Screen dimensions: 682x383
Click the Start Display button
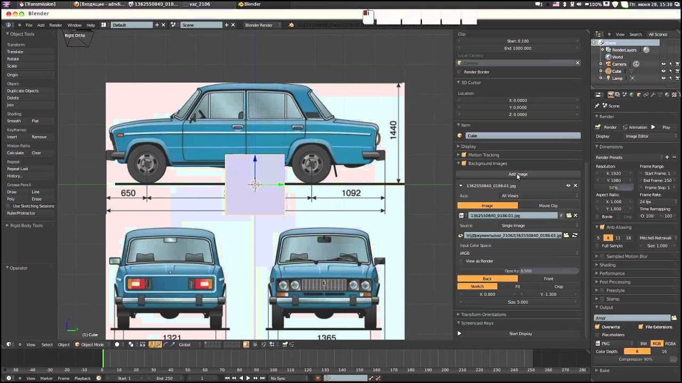tap(521, 334)
